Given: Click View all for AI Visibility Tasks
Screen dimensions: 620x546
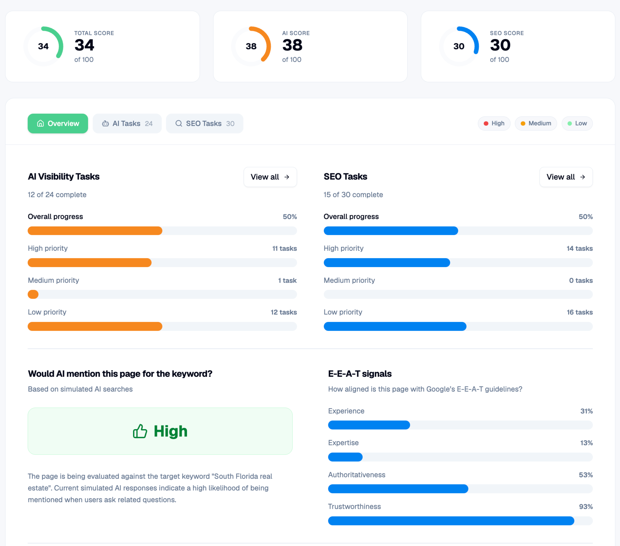Looking at the screenshot, I should point(270,177).
